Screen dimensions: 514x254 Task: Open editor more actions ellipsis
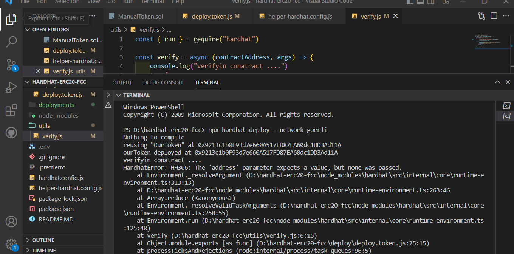click(x=506, y=16)
